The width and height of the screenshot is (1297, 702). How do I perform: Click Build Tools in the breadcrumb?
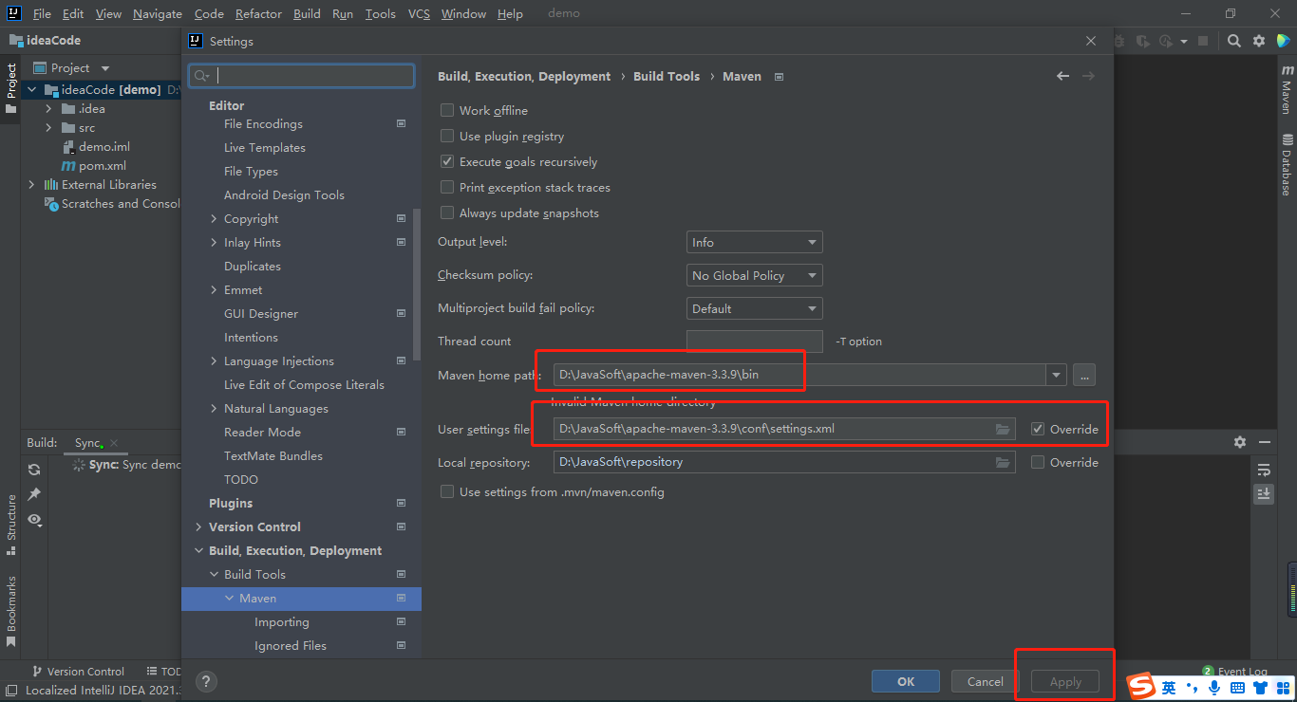click(667, 76)
